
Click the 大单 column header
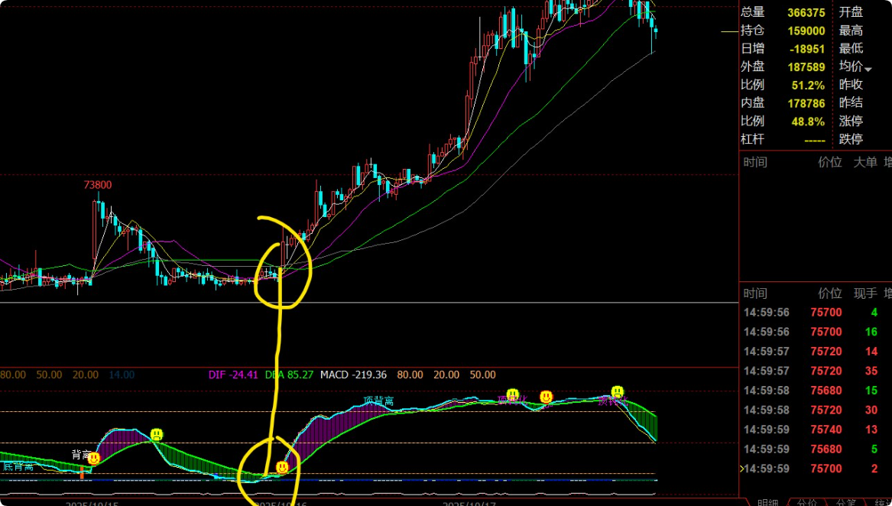865,162
